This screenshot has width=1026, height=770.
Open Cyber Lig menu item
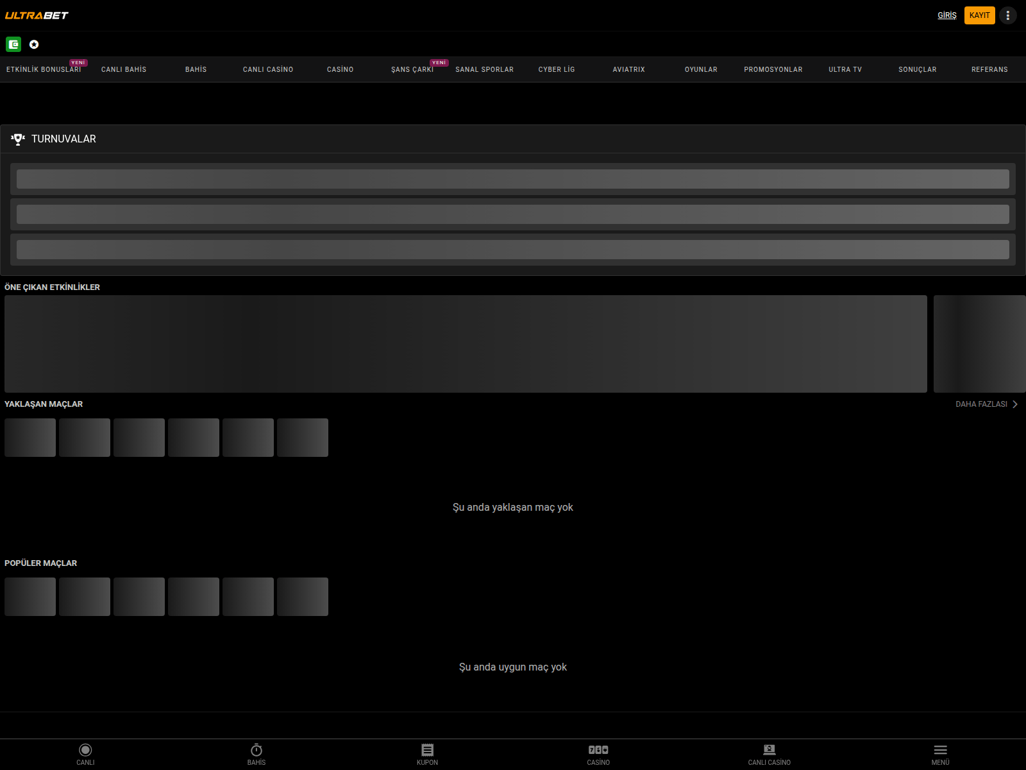pyautogui.click(x=557, y=69)
